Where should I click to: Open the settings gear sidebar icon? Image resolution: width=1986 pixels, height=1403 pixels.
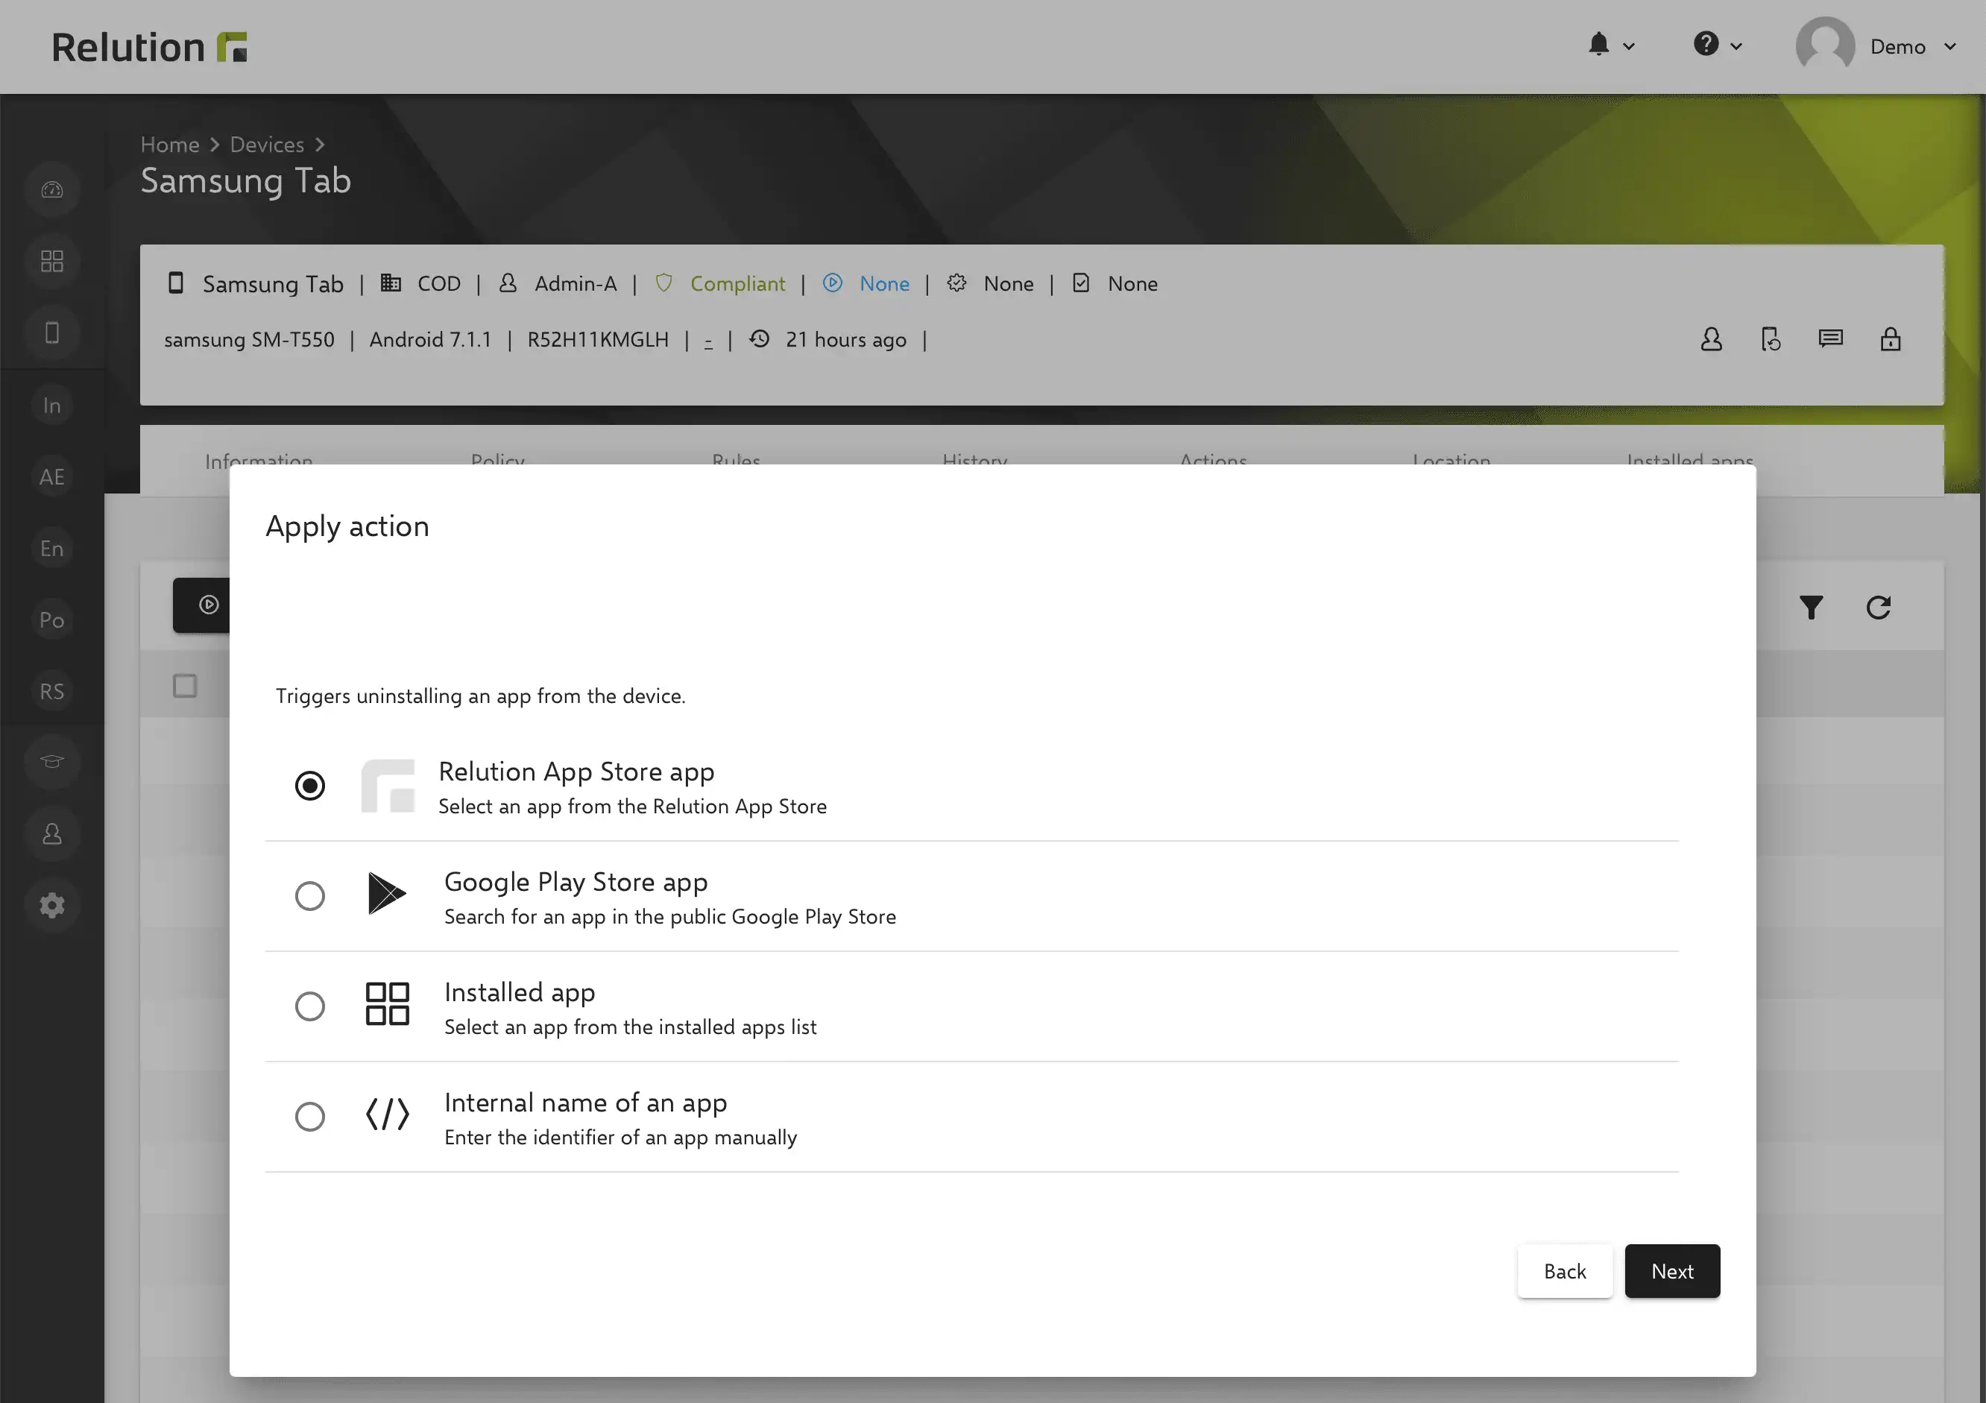click(52, 906)
